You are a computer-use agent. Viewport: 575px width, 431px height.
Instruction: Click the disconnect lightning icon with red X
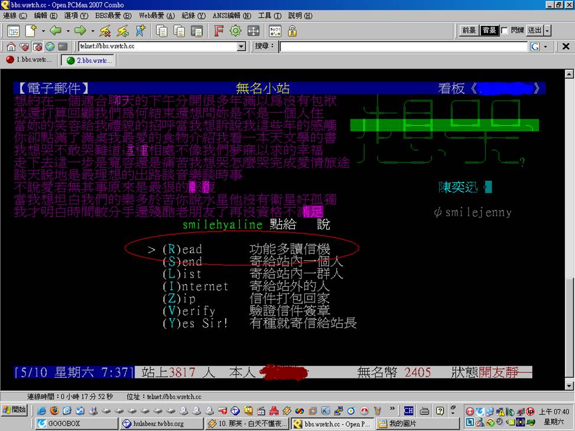click(105, 31)
